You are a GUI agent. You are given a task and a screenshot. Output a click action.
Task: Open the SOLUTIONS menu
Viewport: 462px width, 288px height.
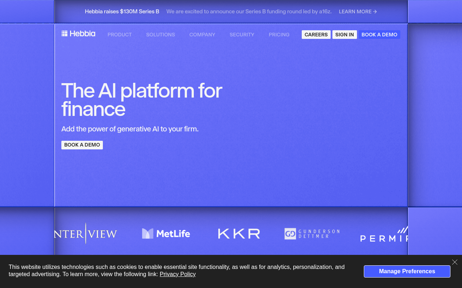click(x=160, y=35)
